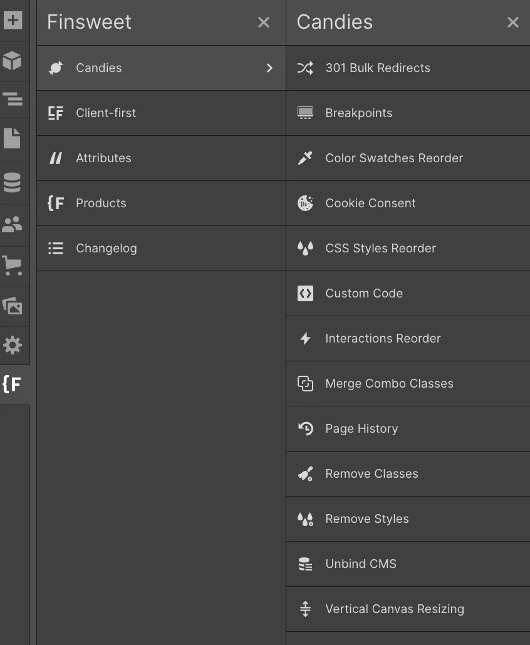Click the cookie icon for Cookie Consent
Screen dimensions: 530x645
click(305, 204)
